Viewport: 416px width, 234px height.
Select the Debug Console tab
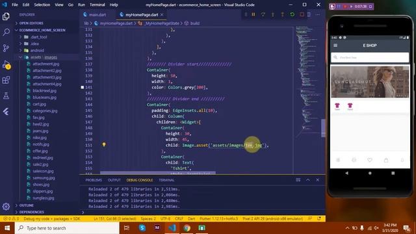pyautogui.click(x=140, y=180)
